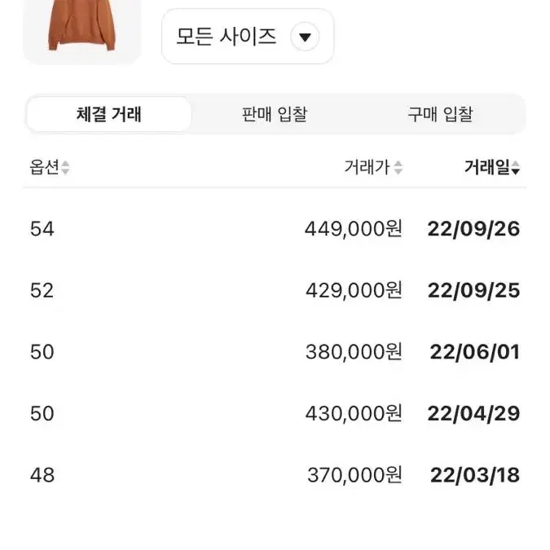Switch to the 체결 거래 tab
The height and width of the screenshot is (550, 550).
tap(109, 114)
